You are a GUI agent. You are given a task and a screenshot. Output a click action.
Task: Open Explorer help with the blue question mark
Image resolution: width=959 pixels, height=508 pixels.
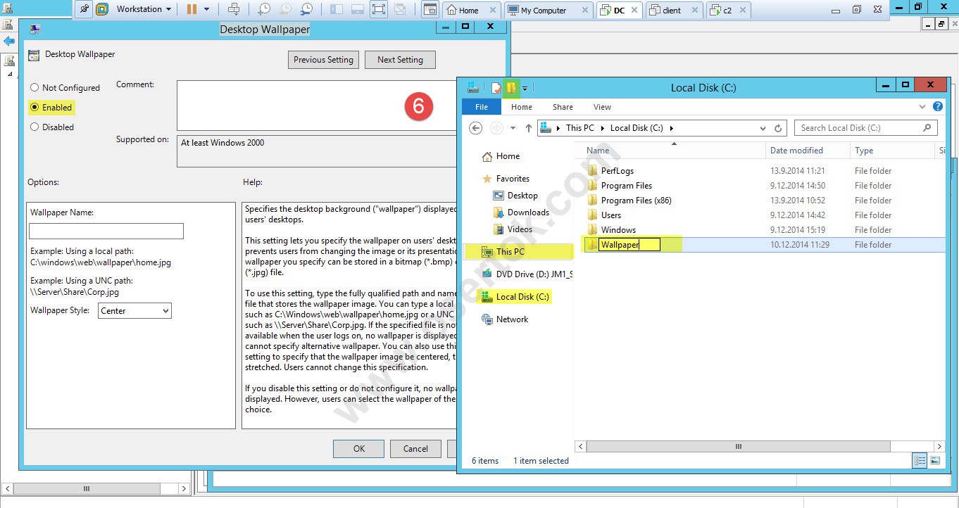[937, 107]
